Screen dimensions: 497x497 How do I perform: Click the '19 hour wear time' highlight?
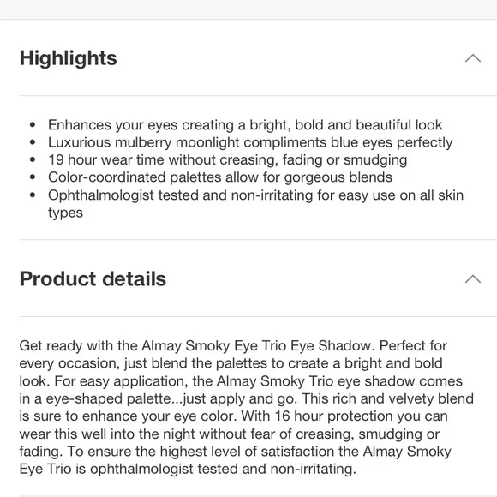(x=228, y=160)
